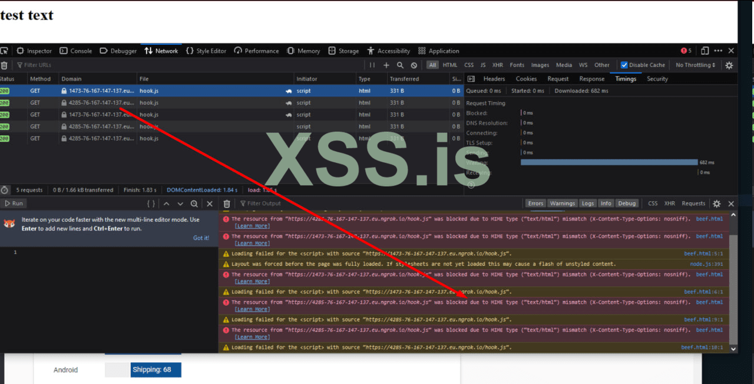Open node.js:391 source link
The width and height of the screenshot is (754, 384).
(x=706, y=264)
